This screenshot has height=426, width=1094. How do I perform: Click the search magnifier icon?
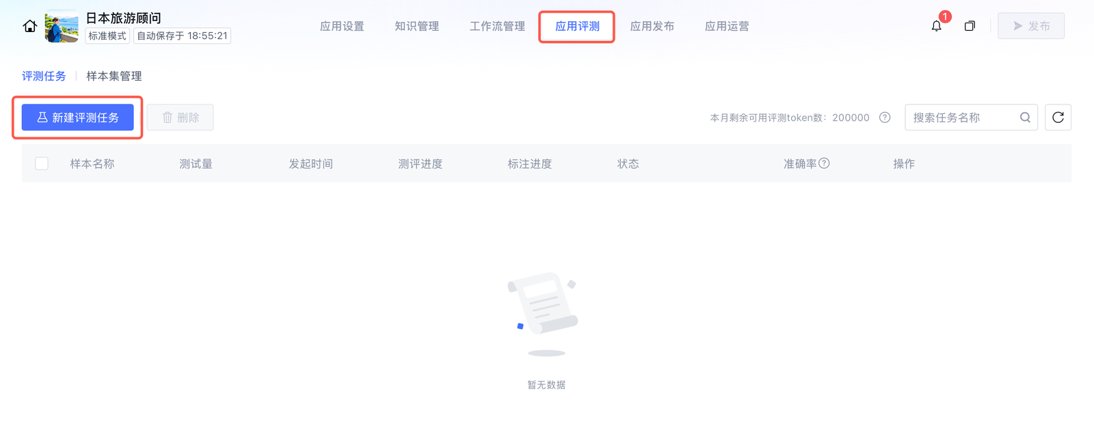[x=1025, y=117]
